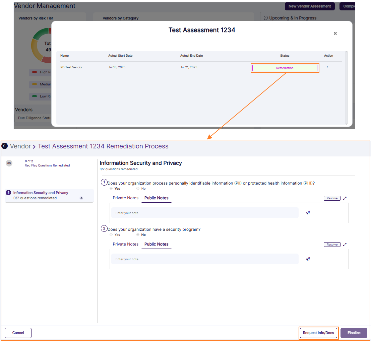Click the send icon for question 2 note
Image resolution: width=371 pixels, height=341 pixels.
308,259
